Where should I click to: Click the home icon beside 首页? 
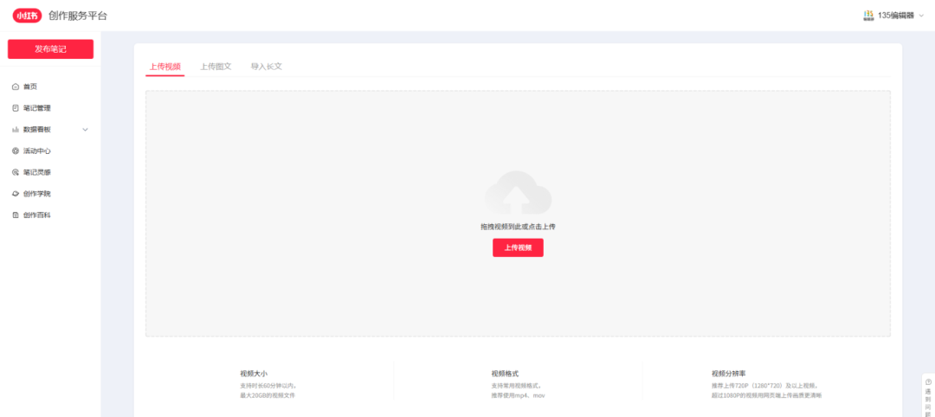coord(16,87)
